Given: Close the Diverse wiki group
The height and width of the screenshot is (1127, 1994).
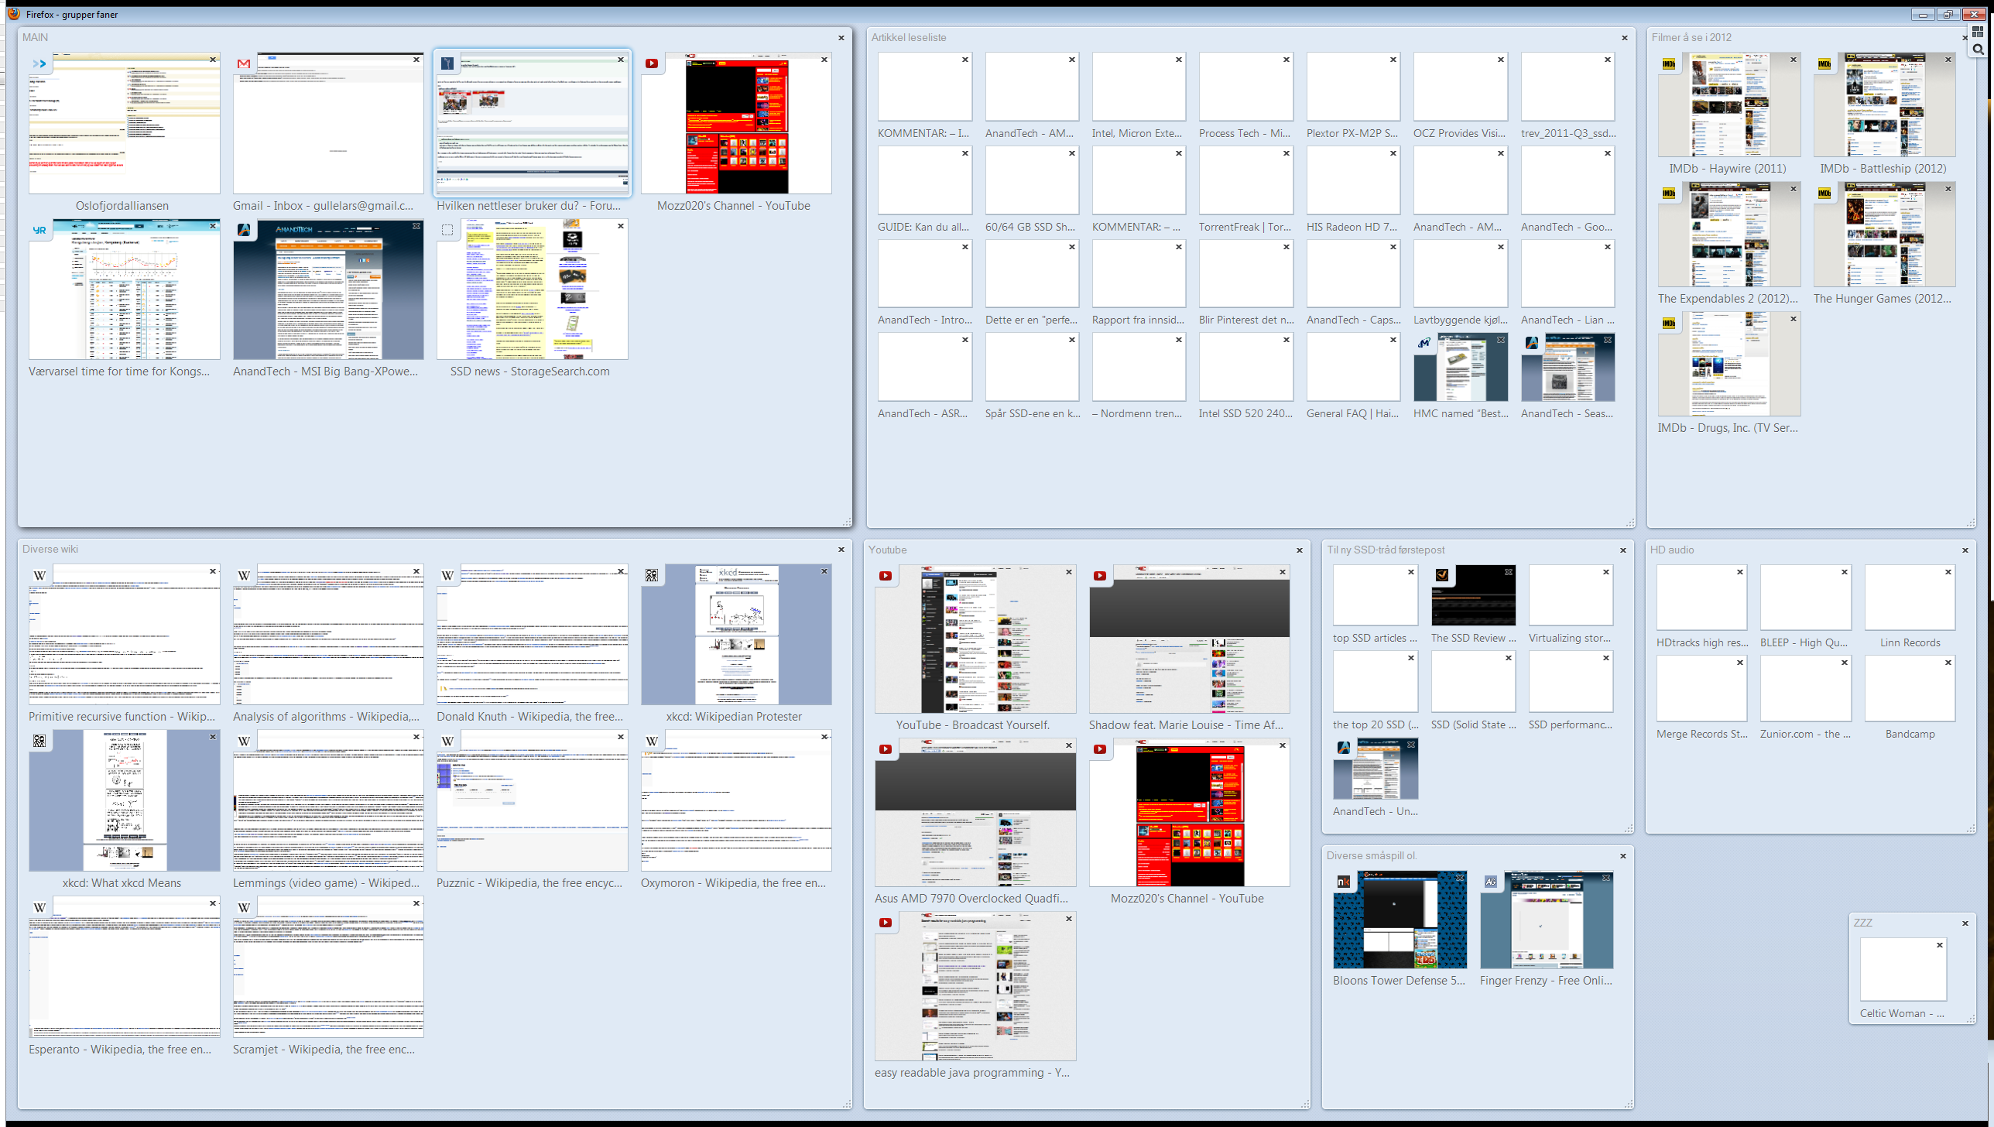Looking at the screenshot, I should click(841, 550).
